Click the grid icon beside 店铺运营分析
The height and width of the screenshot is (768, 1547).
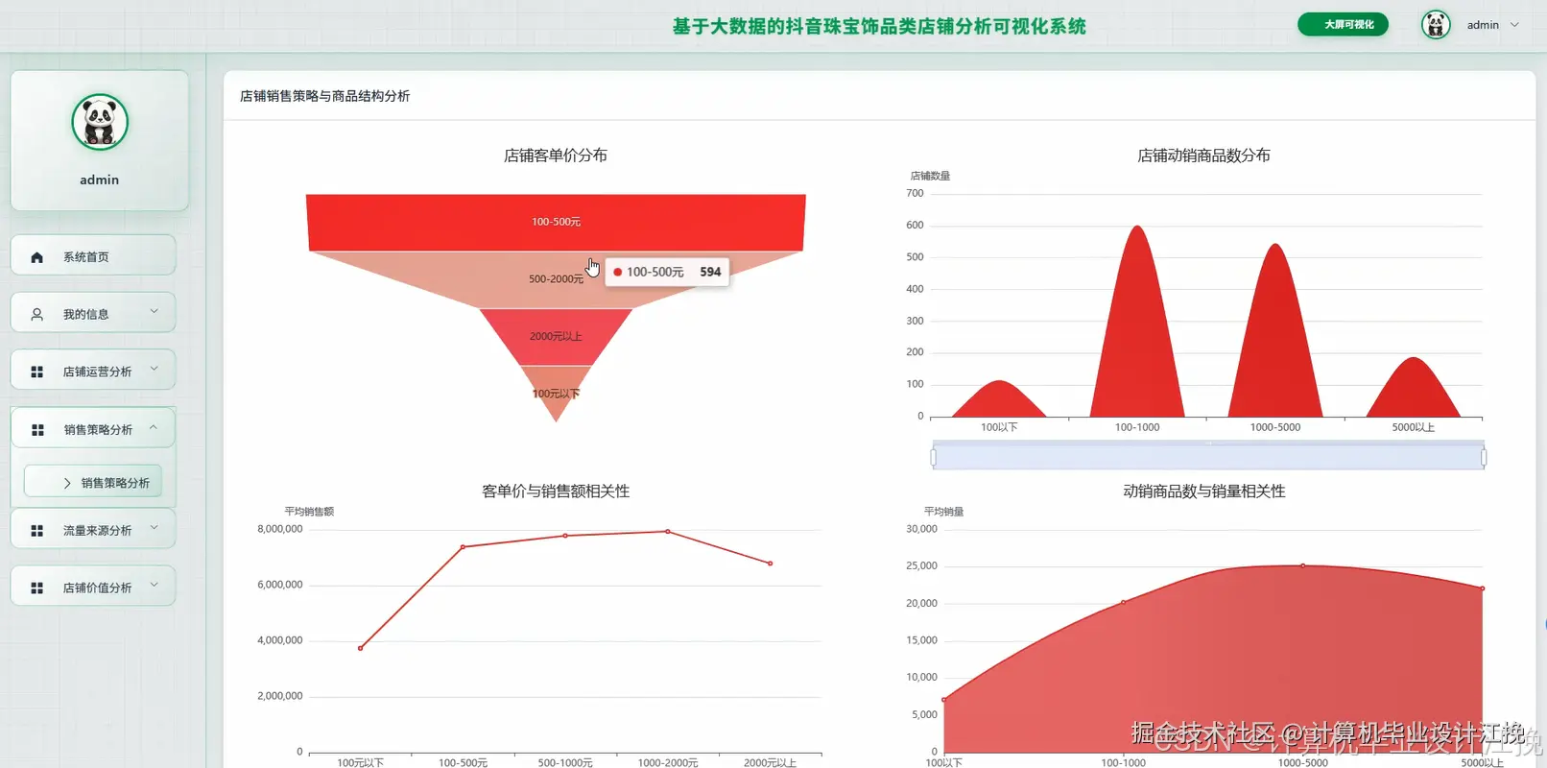point(36,372)
